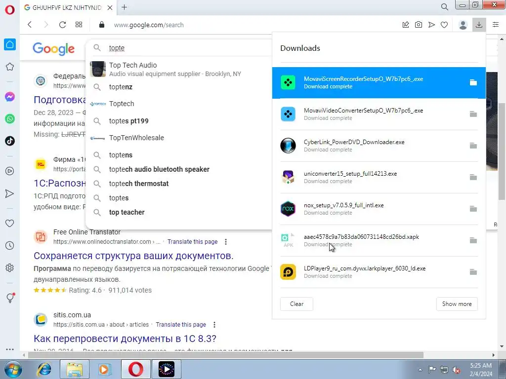Open sidebar Bookmarks star icon

(x=10, y=67)
